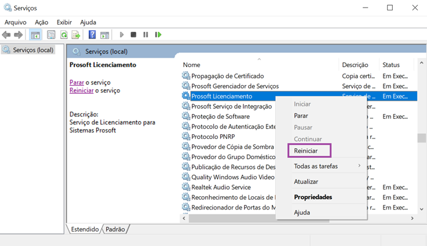Open the Arquivo menu
The height and width of the screenshot is (246, 427).
16,23
